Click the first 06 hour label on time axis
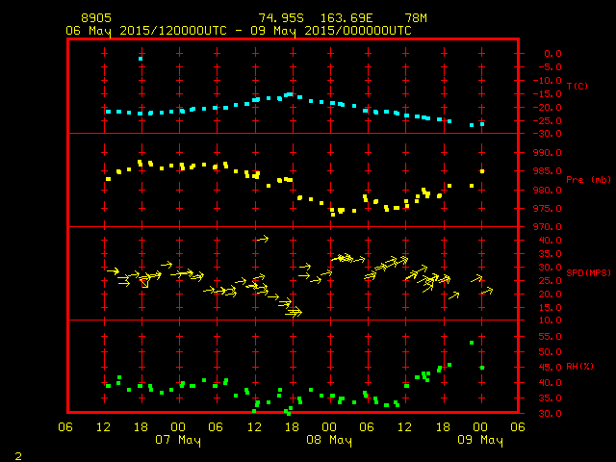Viewport: 616px width, 462px height. [x=65, y=427]
